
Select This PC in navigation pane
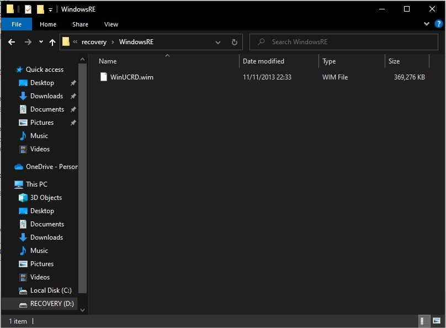pos(36,184)
